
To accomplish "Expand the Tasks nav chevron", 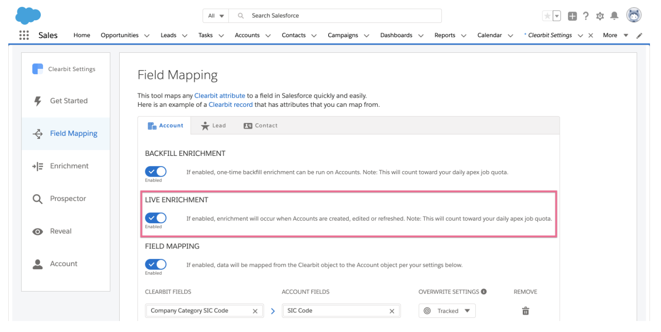I will pyautogui.click(x=221, y=35).
